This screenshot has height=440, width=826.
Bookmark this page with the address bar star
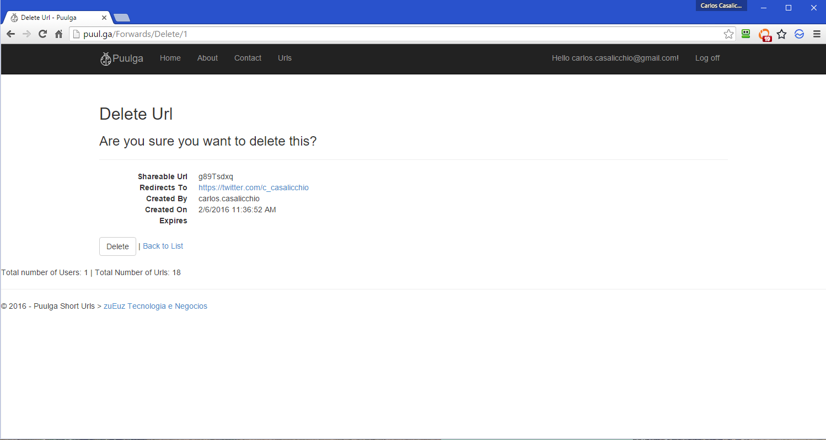pos(728,34)
